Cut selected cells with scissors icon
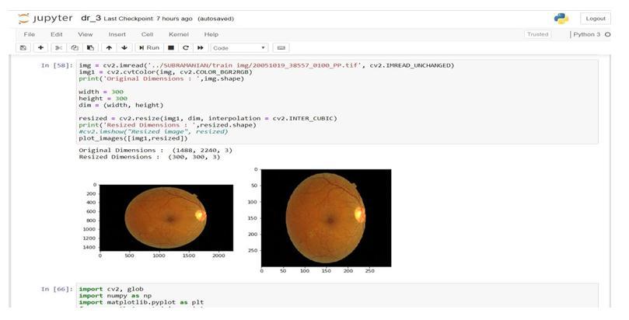Screen dimensions: 629x320 (x=58, y=47)
